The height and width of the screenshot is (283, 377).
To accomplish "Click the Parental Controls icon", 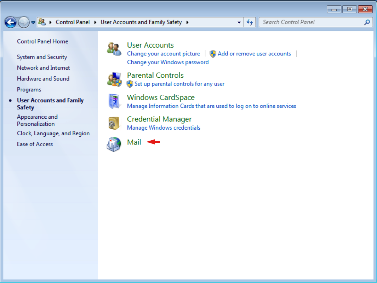I will click(114, 79).
